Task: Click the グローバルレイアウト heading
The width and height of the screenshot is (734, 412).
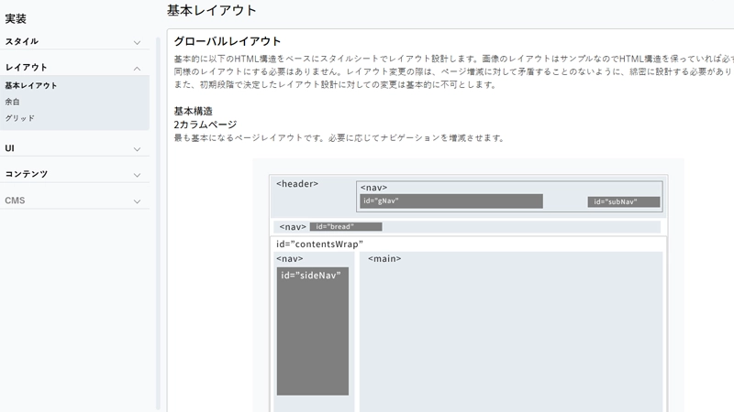Action: [x=227, y=41]
